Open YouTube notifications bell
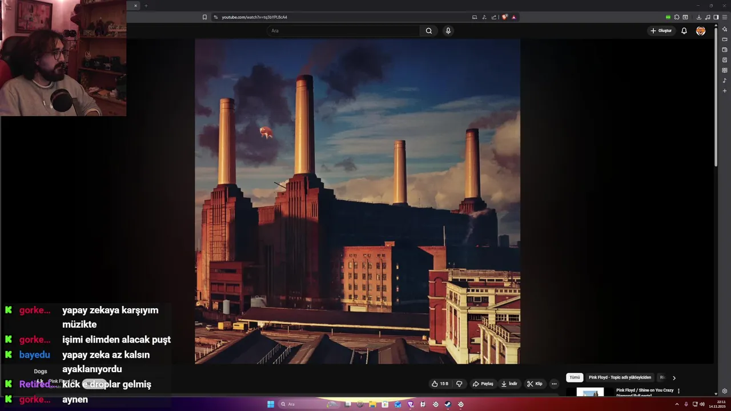Screen dimensions: 731x411 (684, 31)
